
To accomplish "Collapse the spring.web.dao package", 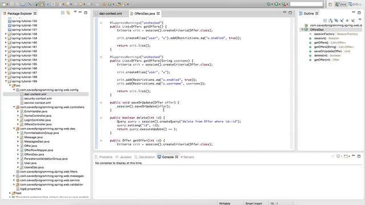I will pyautogui.click(x=14, y=129).
